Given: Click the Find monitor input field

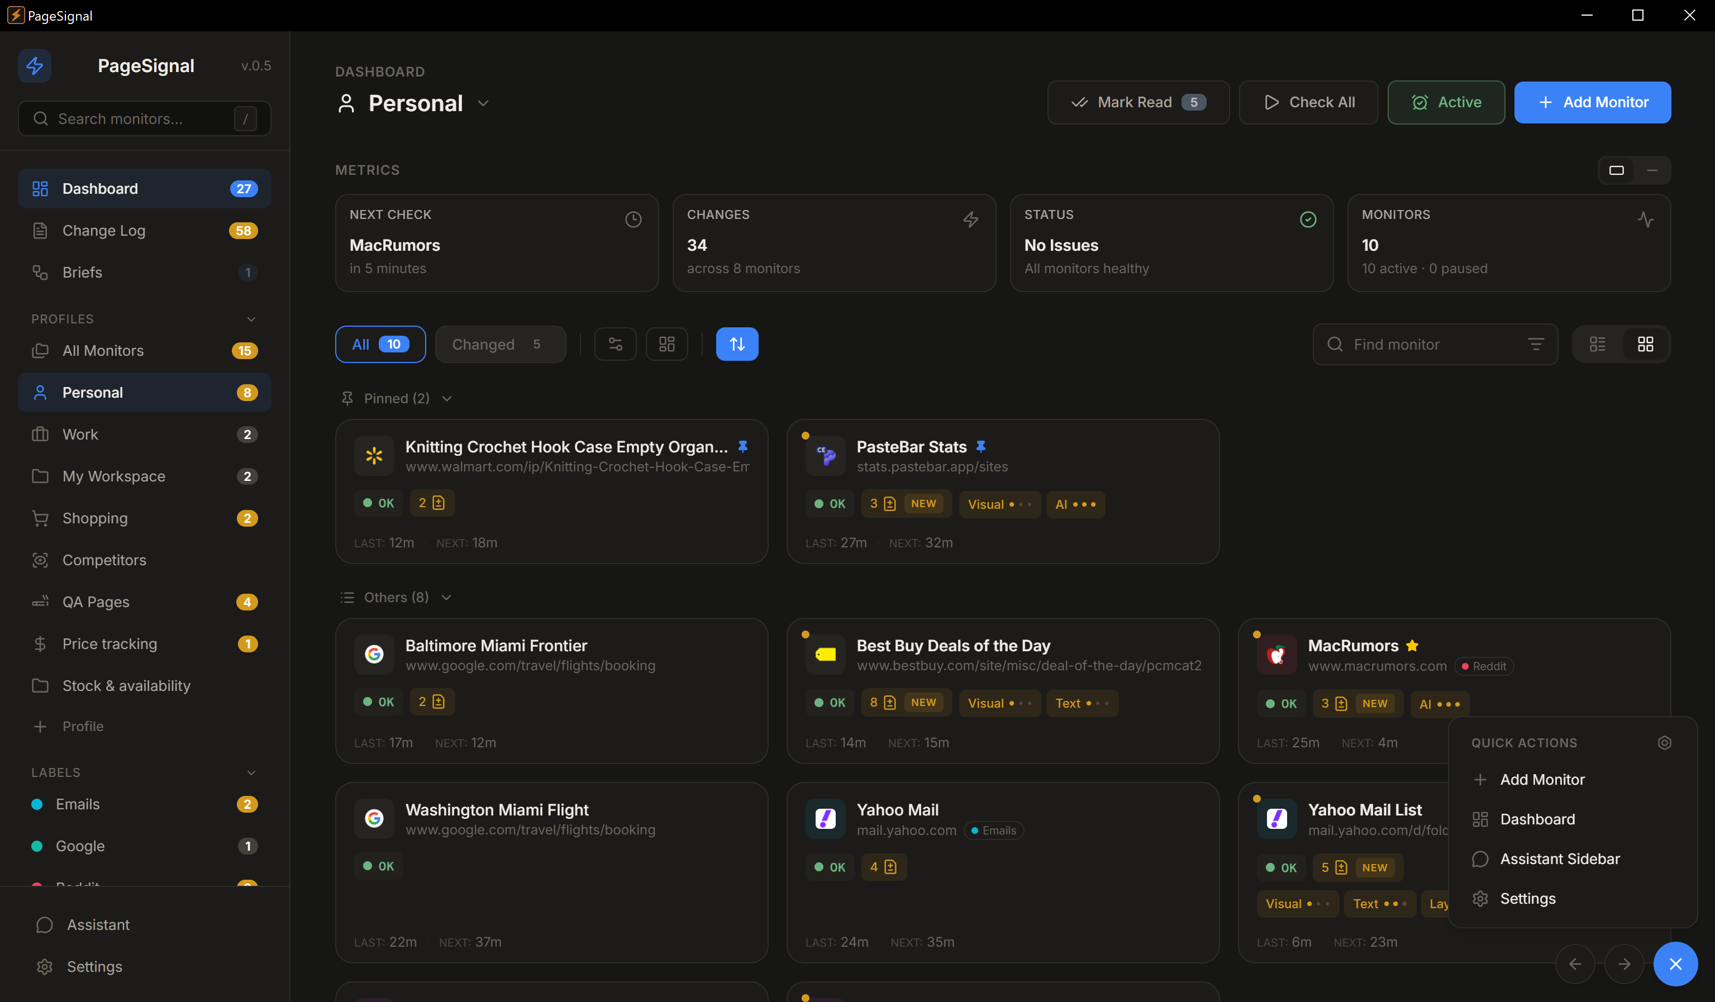Looking at the screenshot, I should [x=1435, y=344].
